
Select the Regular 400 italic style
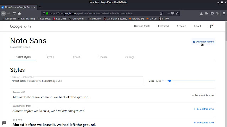[x=204, y=109]
